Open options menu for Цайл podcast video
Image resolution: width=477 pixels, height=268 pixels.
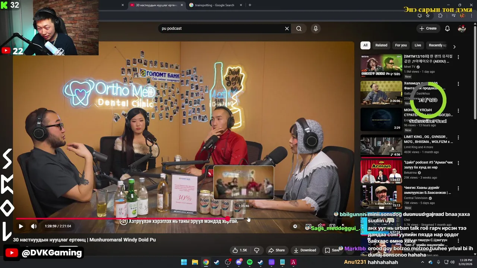point(458,163)
